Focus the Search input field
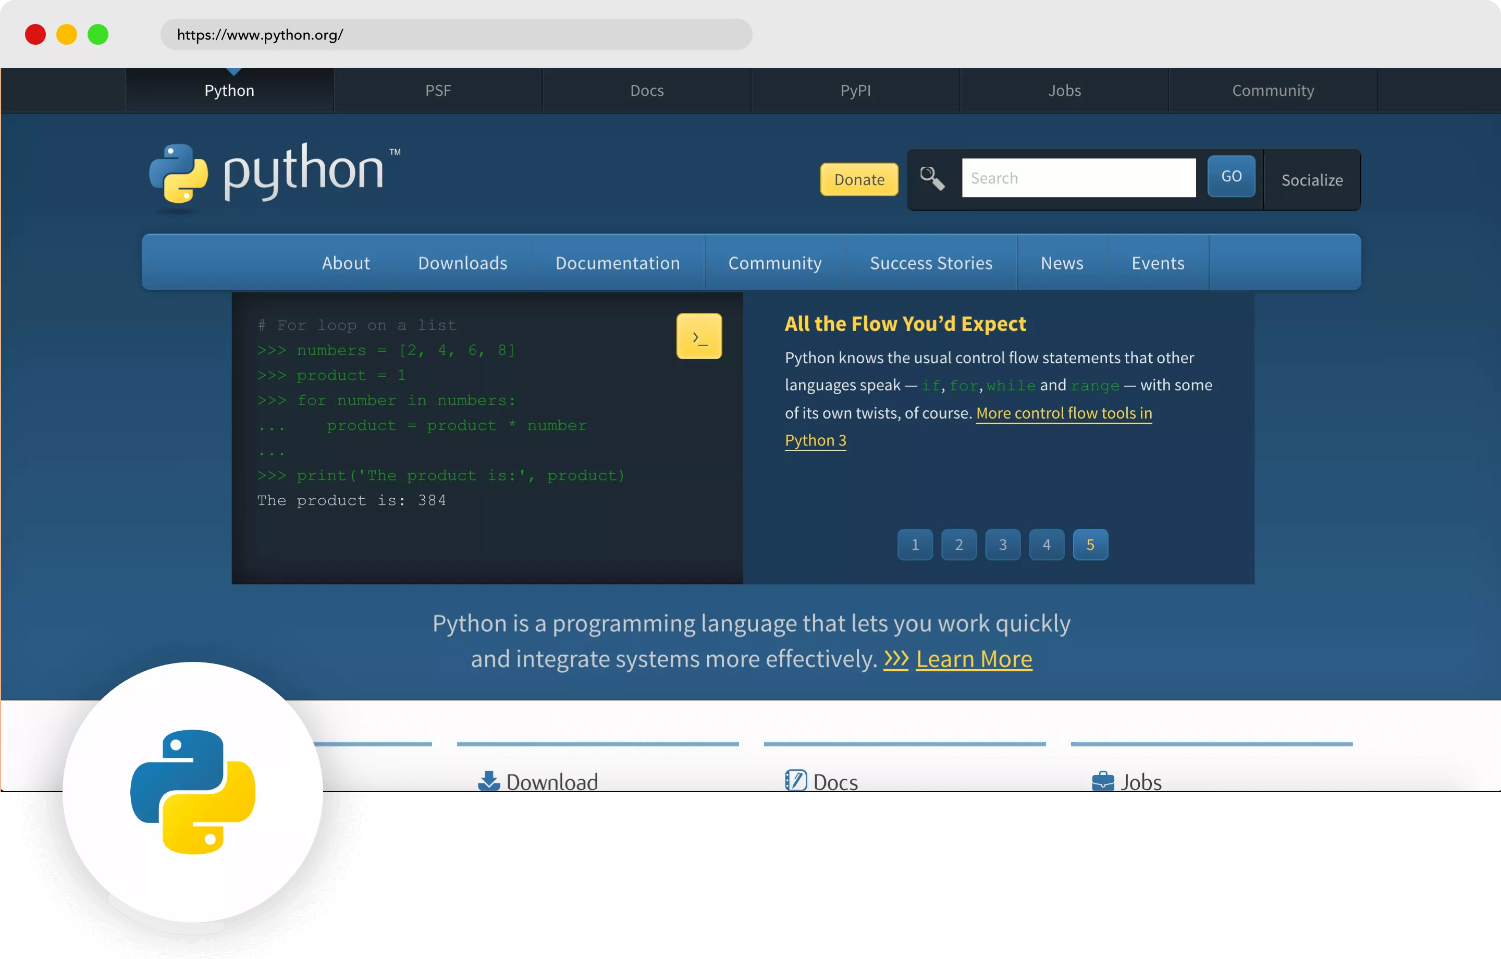Screen dimensions: 1501x959 [1079, 178]
